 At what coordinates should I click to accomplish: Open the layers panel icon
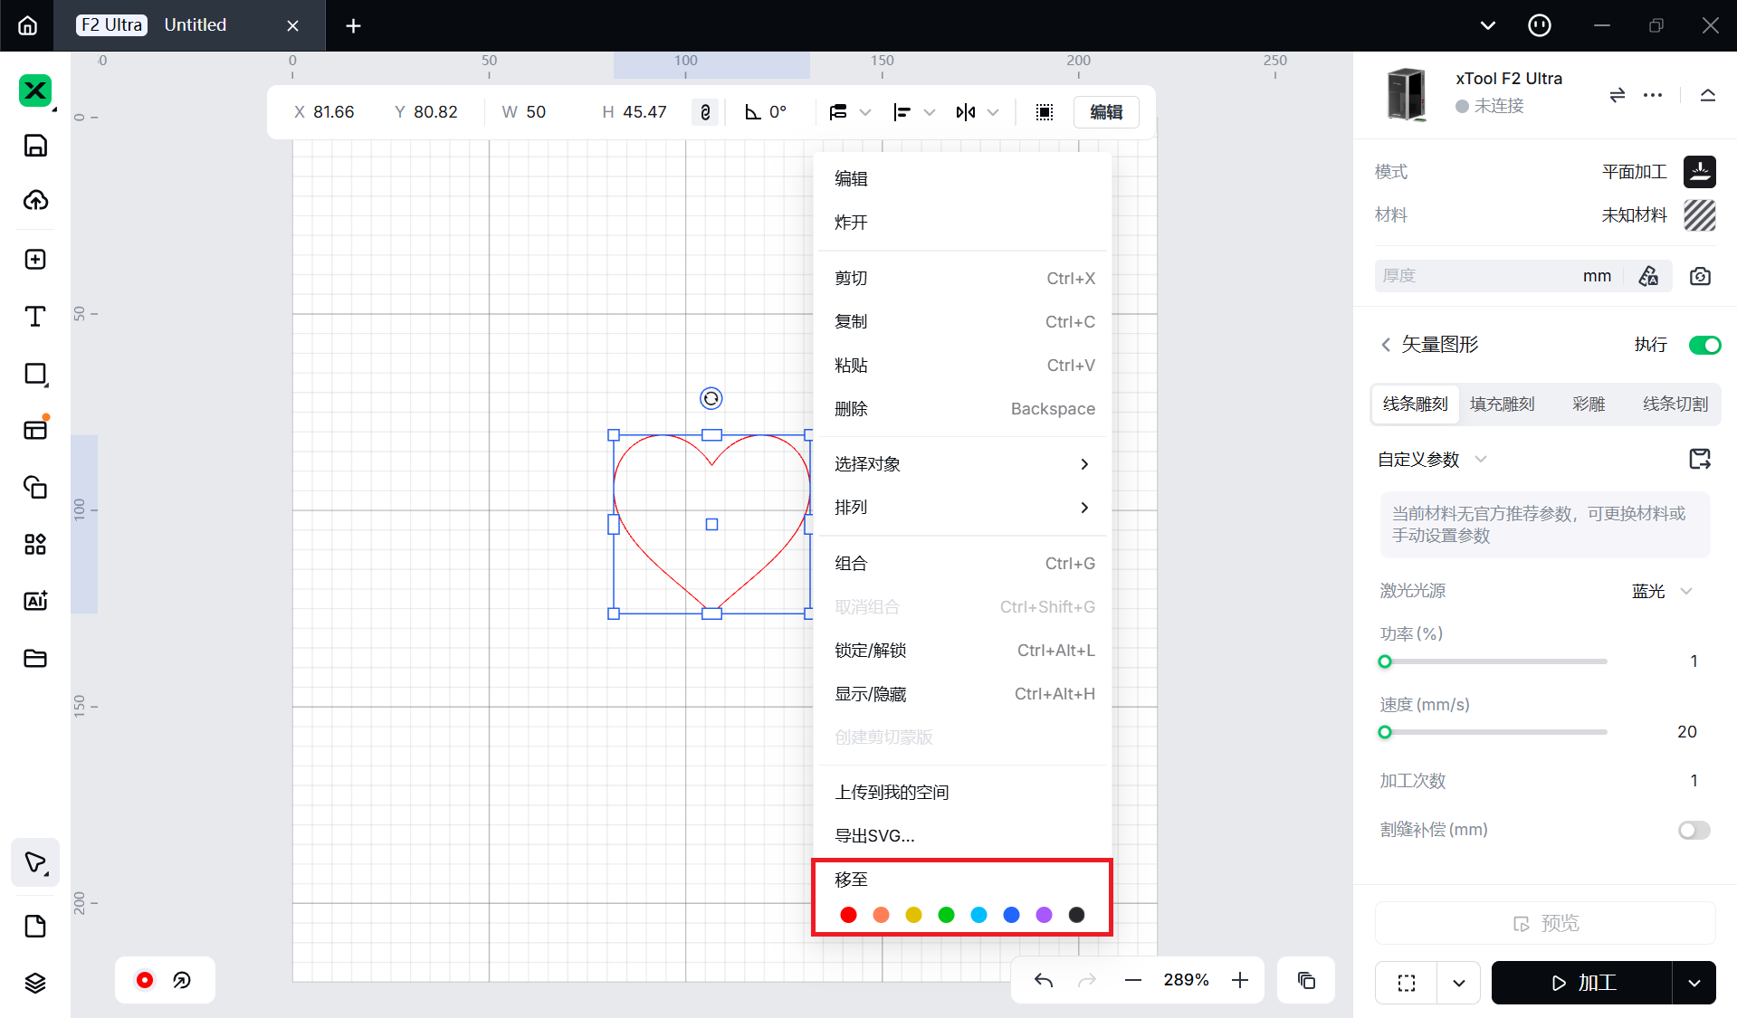coord(35,983)
